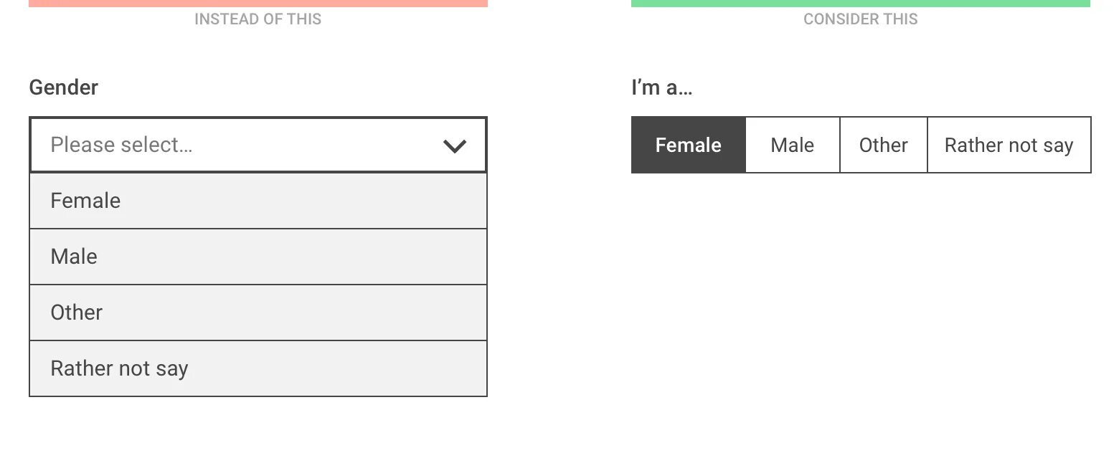Click the chevron arrow in Gender dropdown
The height and width of the screenshot is (453, 1119).
click(455, 146)
